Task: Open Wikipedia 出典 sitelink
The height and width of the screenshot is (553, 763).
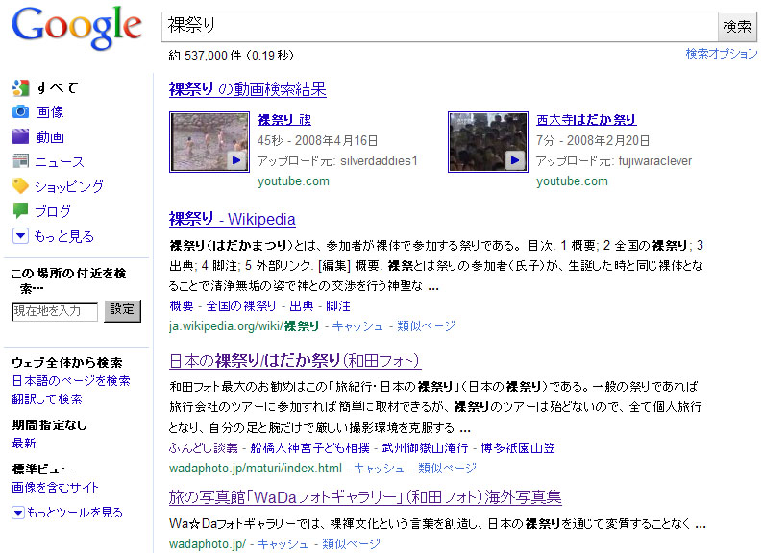Action: 302,306
